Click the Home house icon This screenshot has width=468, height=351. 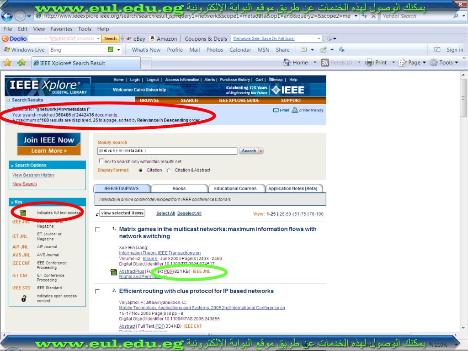[287, 62]
